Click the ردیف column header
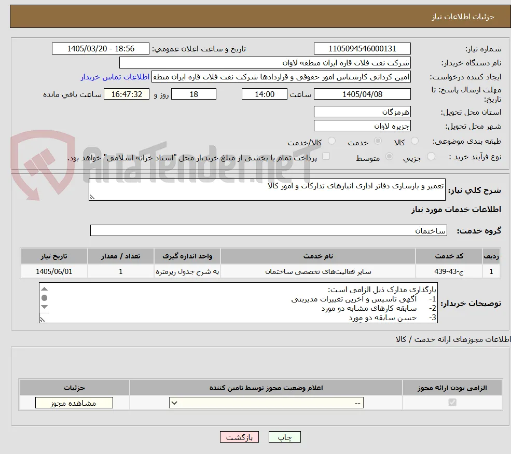 click(491, 256)
